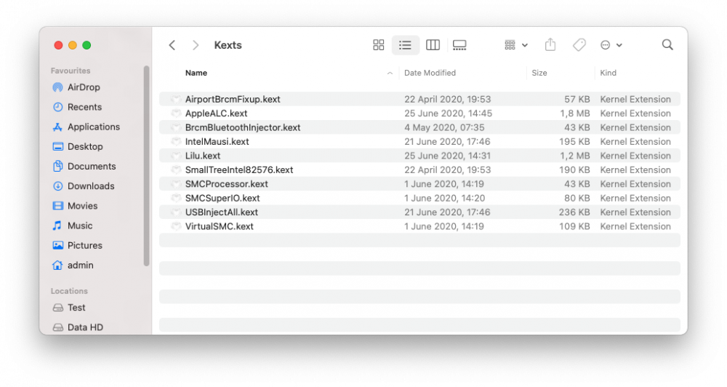Open the More actions ellipsis menu
The height and width of the screenshot is (387, 727).
(x=611, y=45)
